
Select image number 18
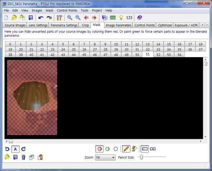click(201, 44)
